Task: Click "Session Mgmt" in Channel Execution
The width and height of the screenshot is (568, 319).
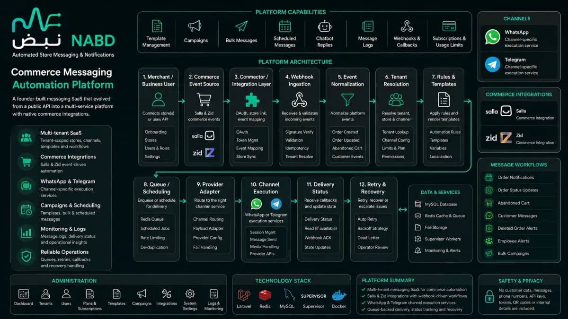Action: [263, 233]
